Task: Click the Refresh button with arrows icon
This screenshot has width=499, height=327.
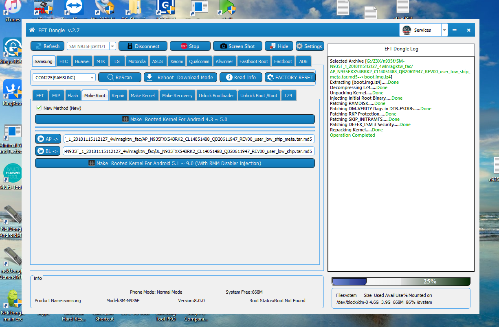Action: [x=47, y=46]
